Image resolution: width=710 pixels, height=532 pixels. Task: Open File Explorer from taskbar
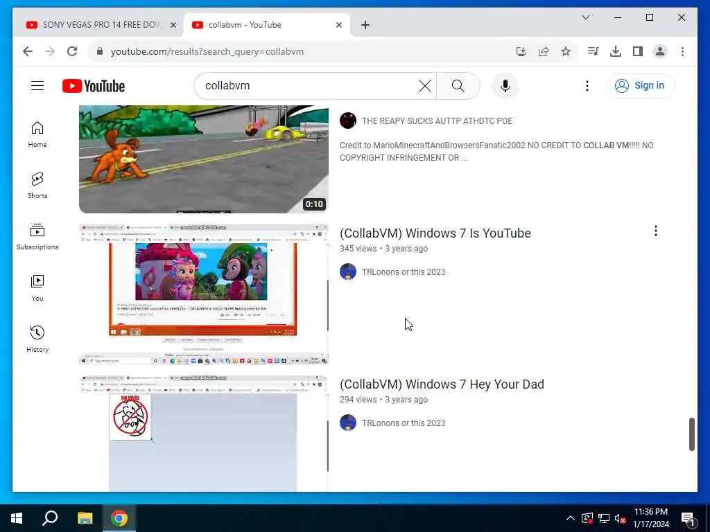[85, 518]
